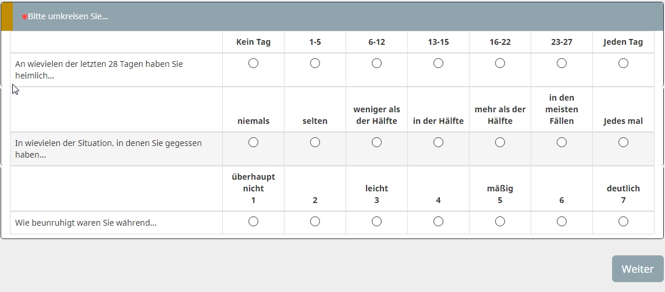The height and width of the screenshot is (292, 665).
Task: Choose '1-5' days radio option
Action: pos(315,63)
